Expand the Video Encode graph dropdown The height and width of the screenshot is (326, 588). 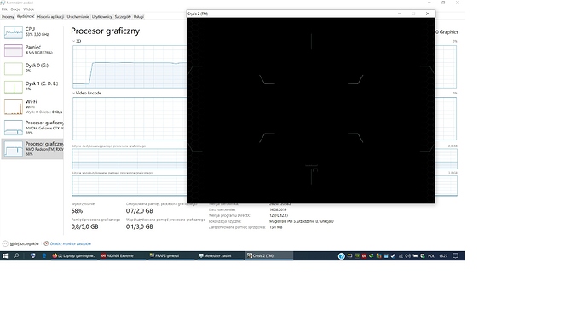pos(87,93)
